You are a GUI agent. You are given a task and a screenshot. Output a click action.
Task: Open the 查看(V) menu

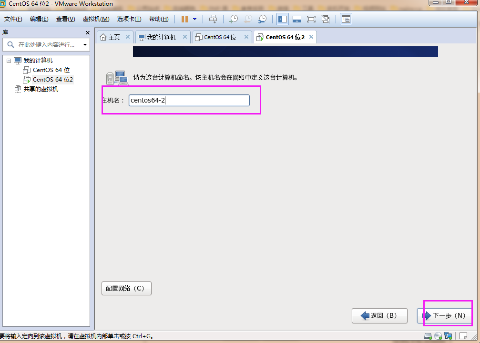65,19
